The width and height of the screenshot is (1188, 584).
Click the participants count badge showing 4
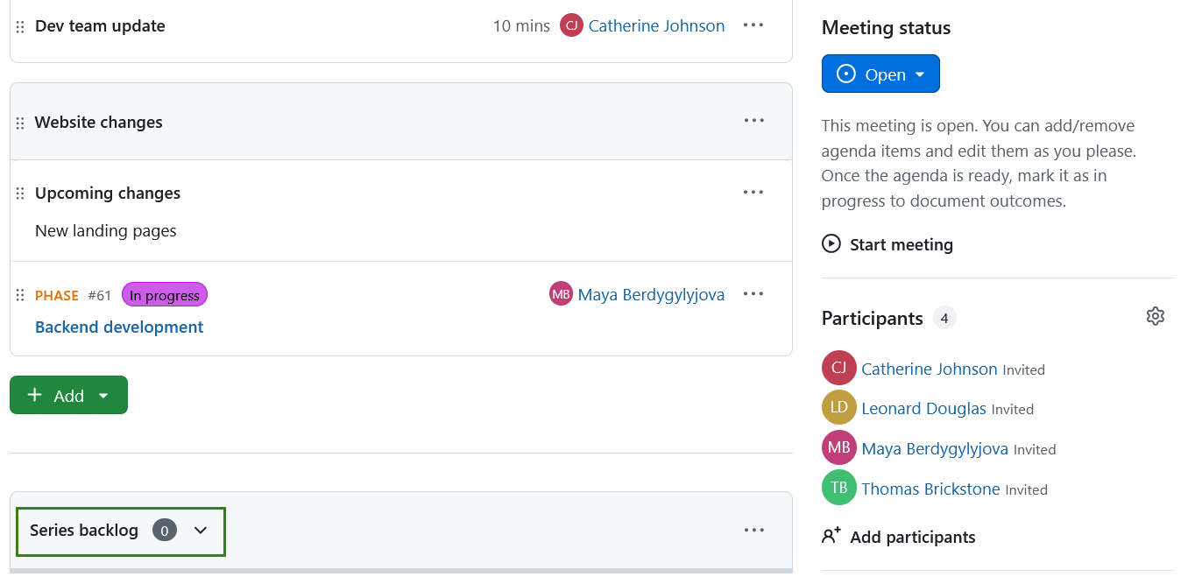pyautogui.click(x=944, y=318)
